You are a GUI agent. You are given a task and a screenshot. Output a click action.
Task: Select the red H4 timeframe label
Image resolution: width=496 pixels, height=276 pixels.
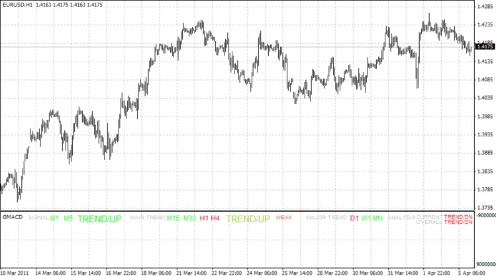[x=215, y=218]
